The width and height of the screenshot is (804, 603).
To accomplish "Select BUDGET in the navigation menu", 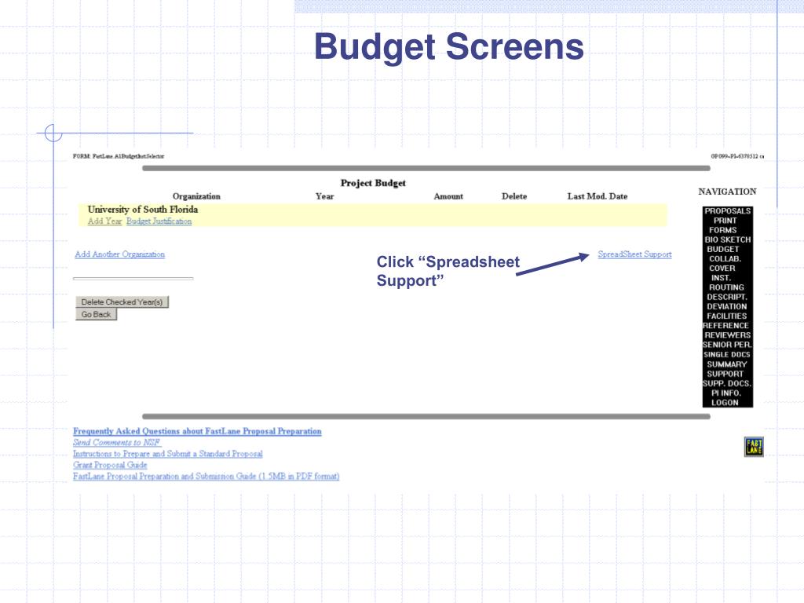I will 723,249.
